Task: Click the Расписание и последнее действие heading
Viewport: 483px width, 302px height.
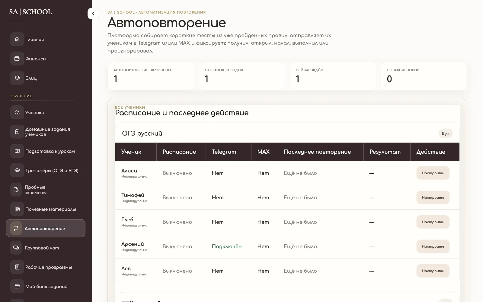Action: tap(182, 113)
